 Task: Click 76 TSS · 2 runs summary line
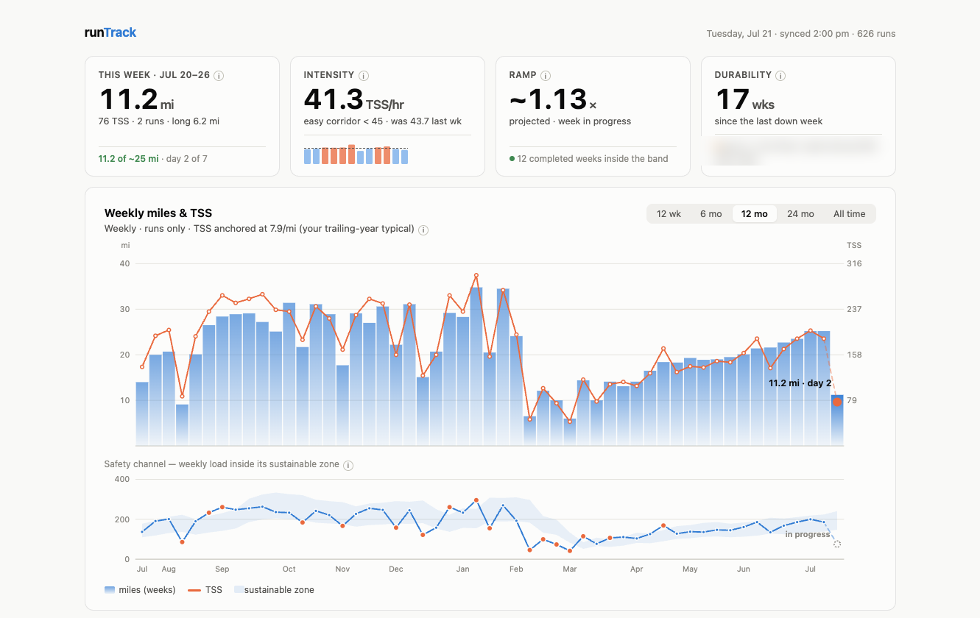[159, 121]
